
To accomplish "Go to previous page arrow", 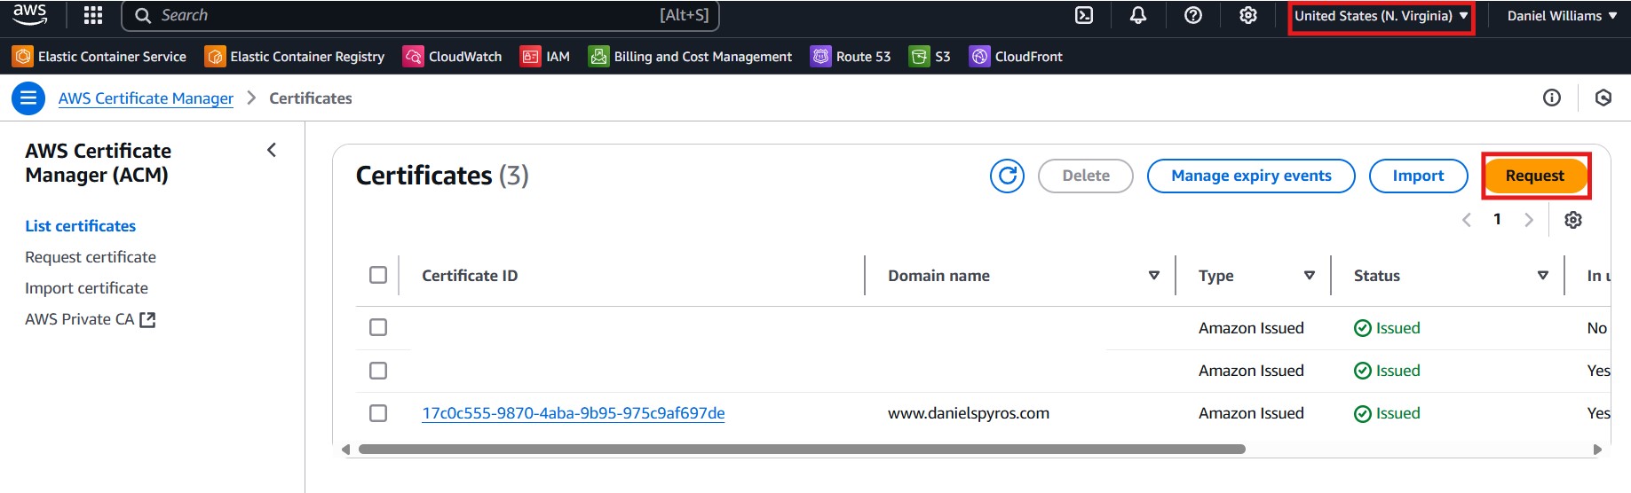I will [x=1467, y=220].
